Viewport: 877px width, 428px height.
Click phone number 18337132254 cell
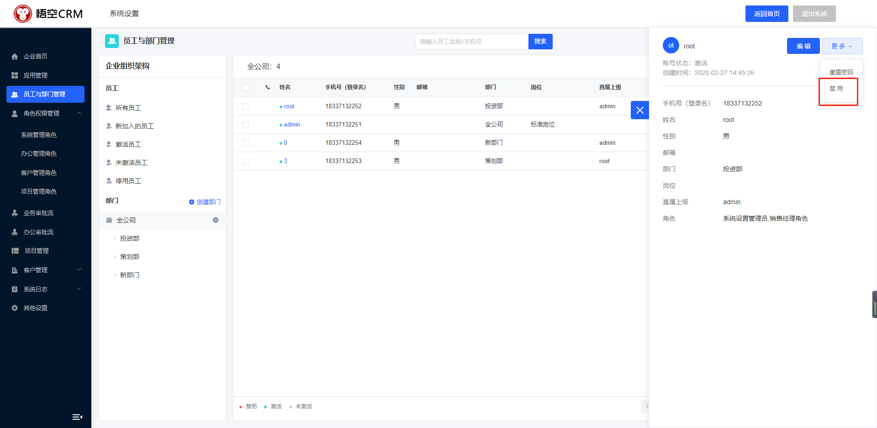[x=343, y=143]
